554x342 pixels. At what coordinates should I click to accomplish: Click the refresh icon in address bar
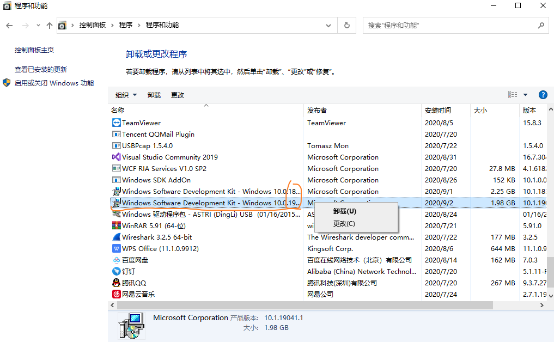pyautogui.click(x=347, y=25)
